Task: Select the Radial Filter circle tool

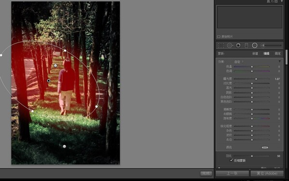Action: coord(254,45)
